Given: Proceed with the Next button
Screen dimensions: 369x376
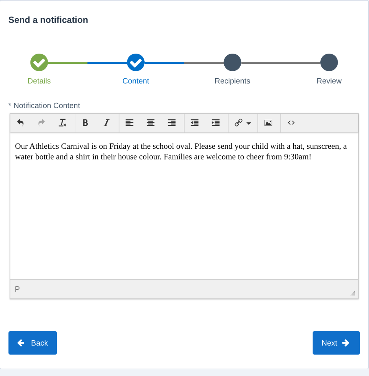Looking at the screenshot, I should click(336, 343).
